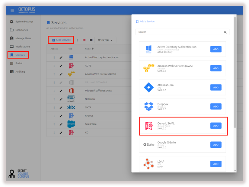This screenshot has width=249, height=187.
Task: Edit the Netscaler service
Action: pyautogui.click(x=61, y=99)
